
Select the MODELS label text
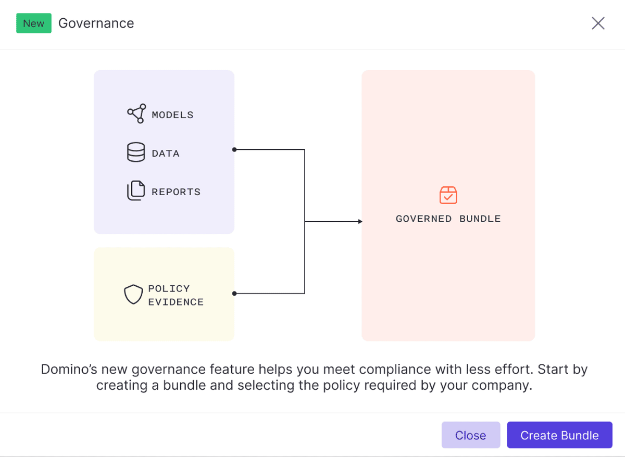(172, 115)
